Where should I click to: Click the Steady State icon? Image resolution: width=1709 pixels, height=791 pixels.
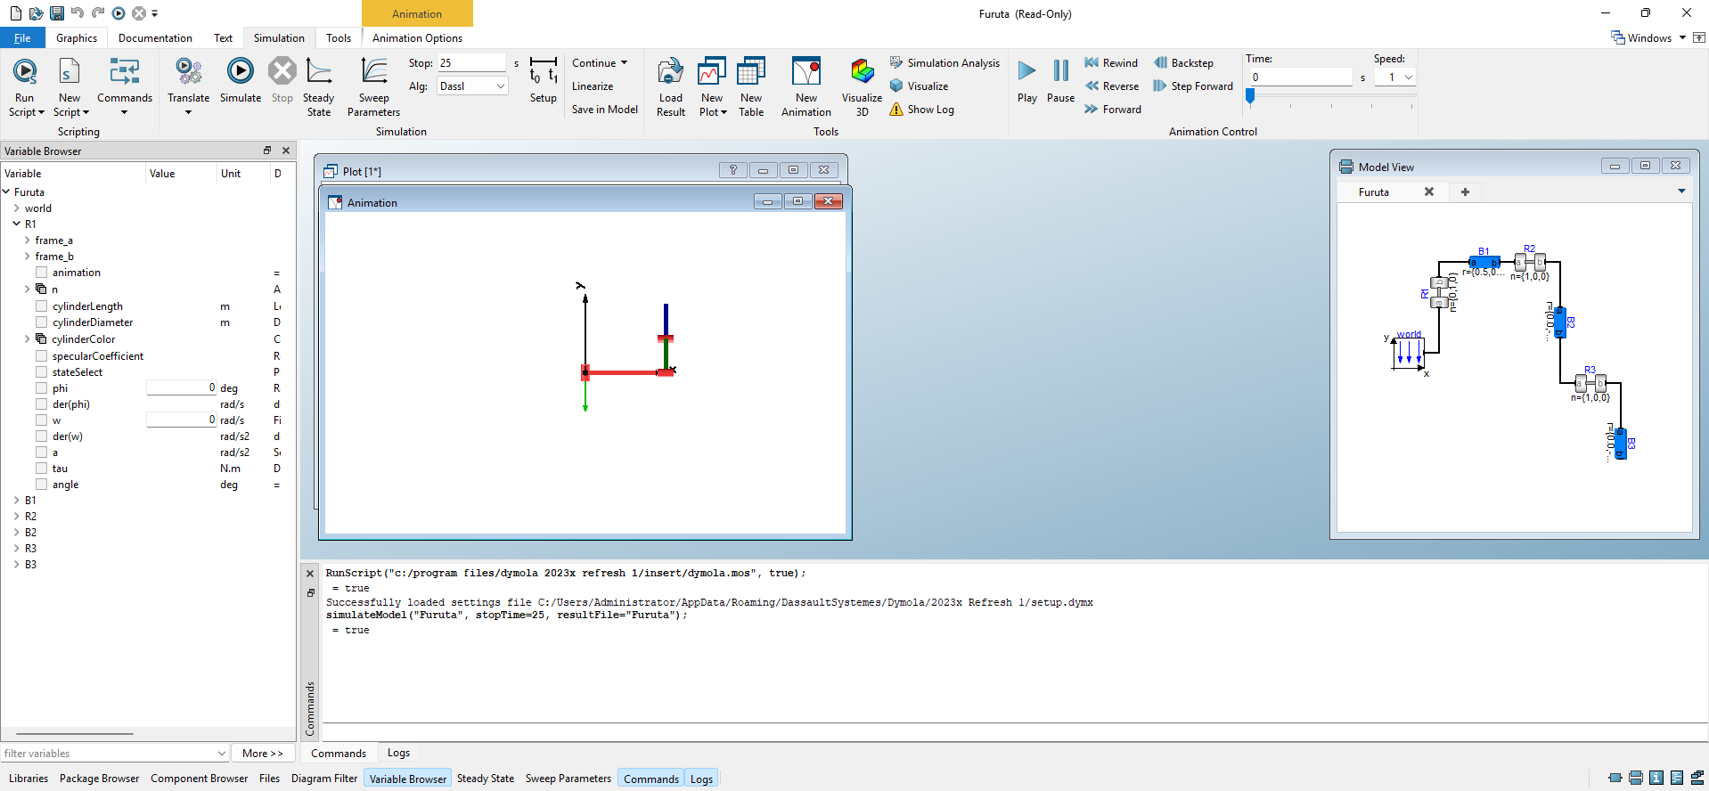[318, 71]
